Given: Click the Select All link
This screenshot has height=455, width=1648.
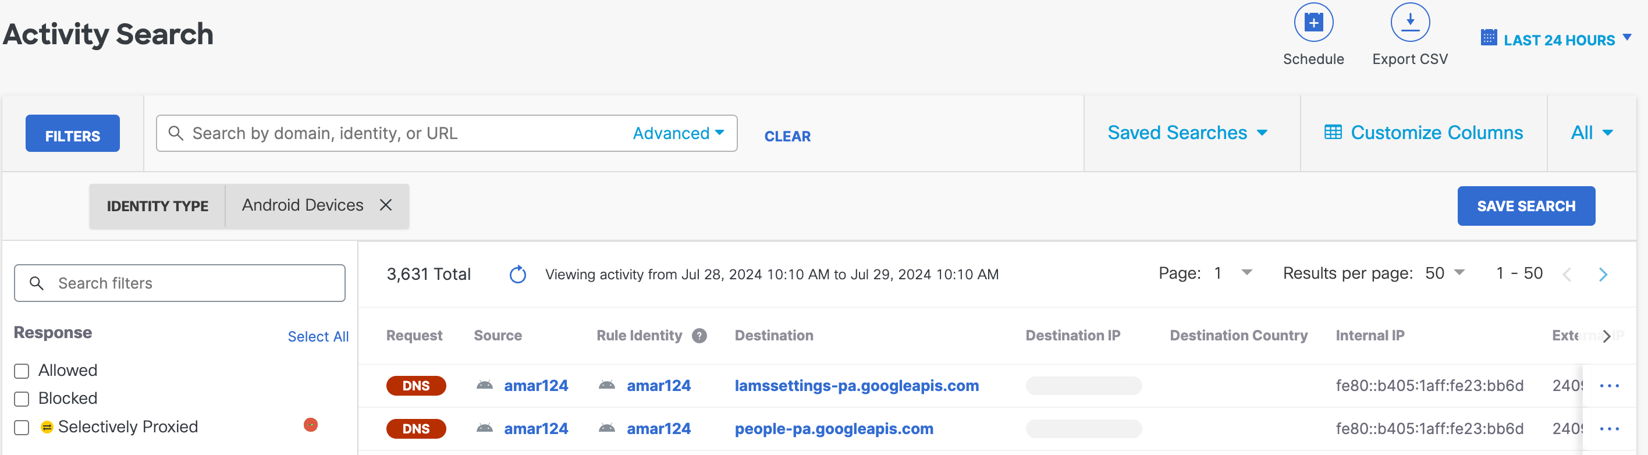Looking at the screenshot, I should (x=318, y=337).
